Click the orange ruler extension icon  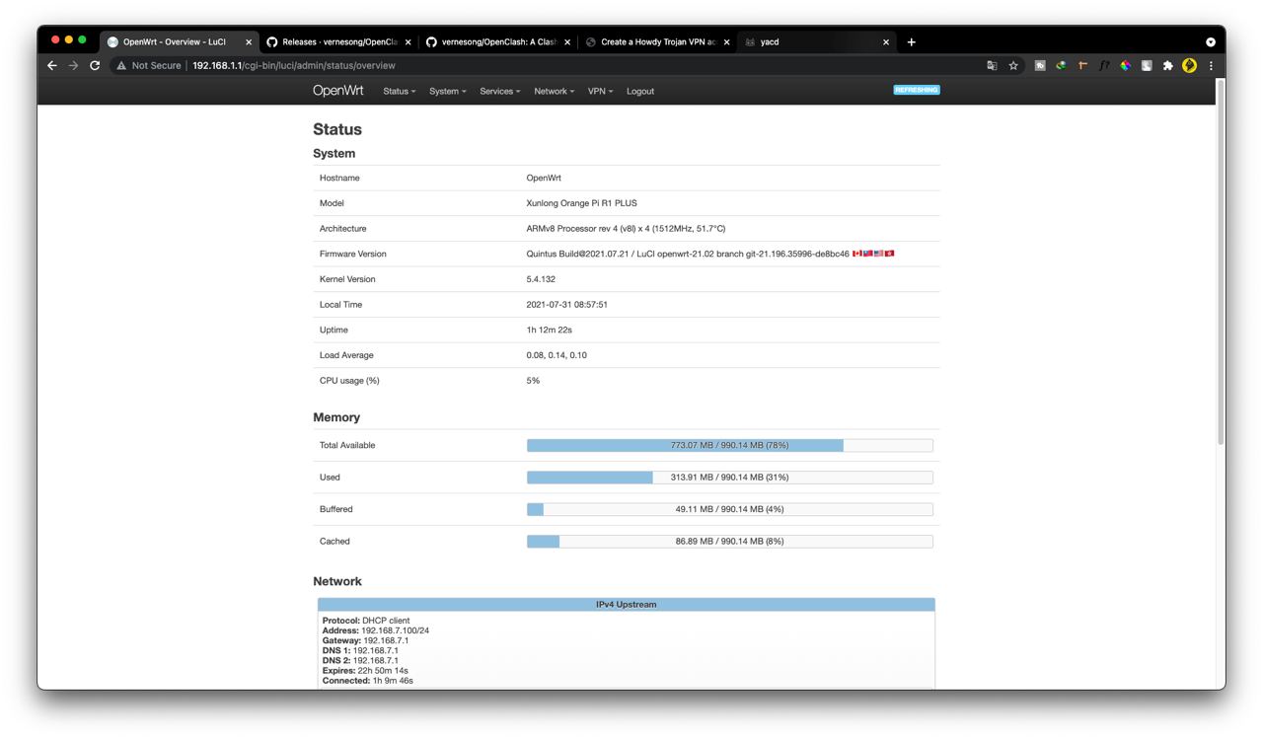1082,66
